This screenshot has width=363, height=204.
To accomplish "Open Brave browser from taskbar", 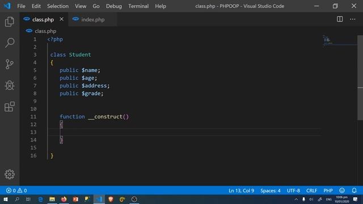I will pyautogui.click(x=111, y=199).
